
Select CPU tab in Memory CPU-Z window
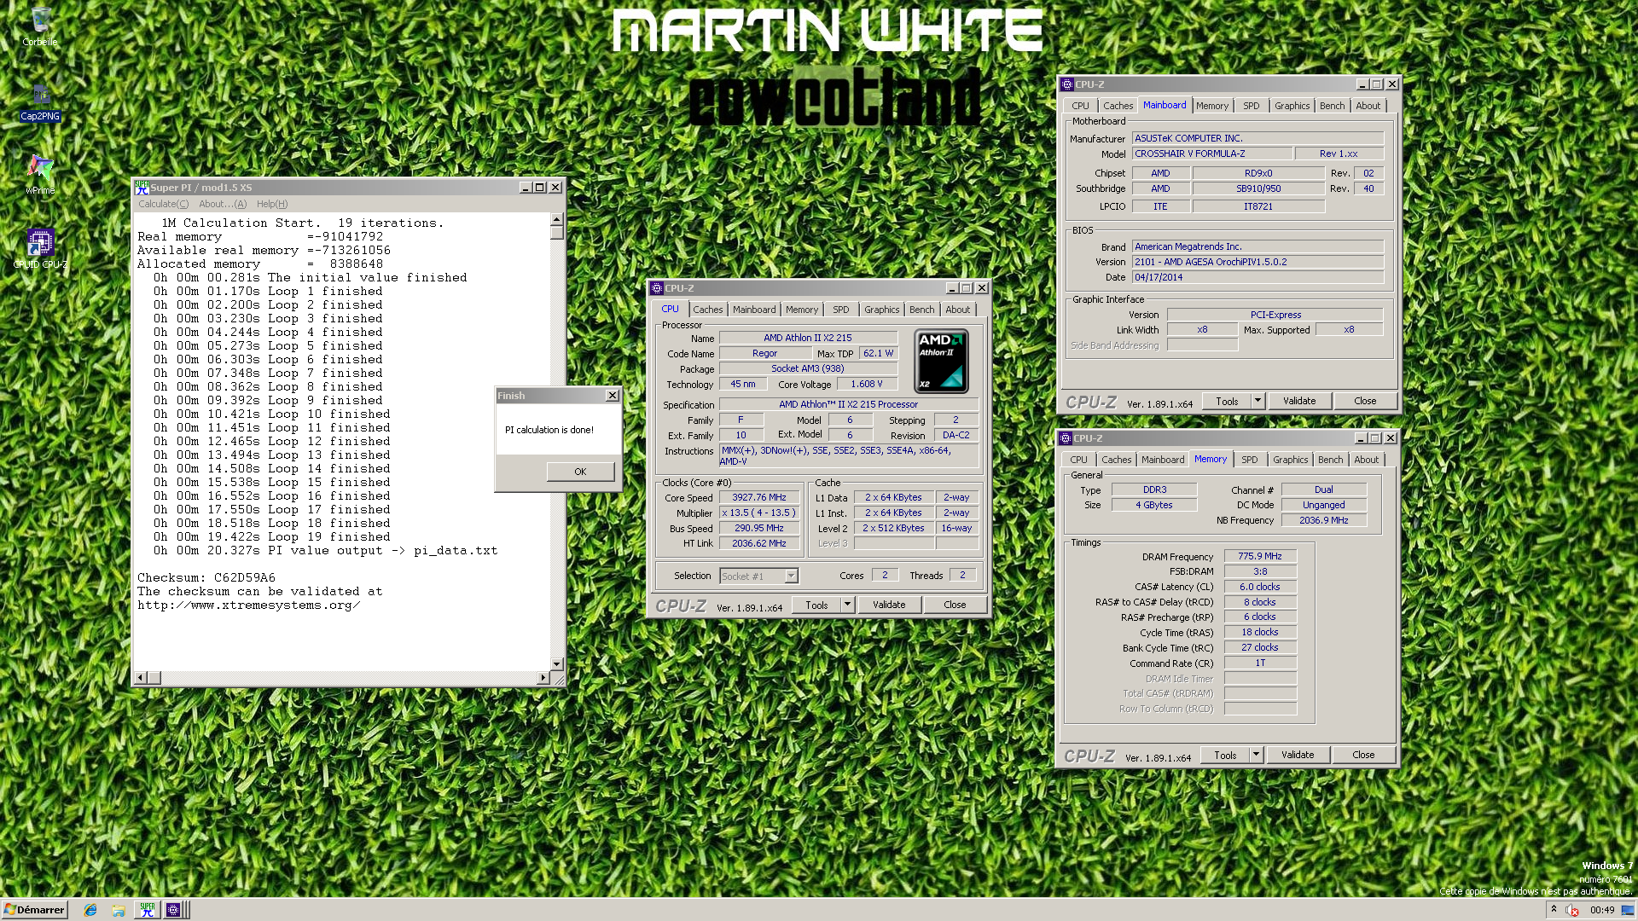(x=1078, y=460)
